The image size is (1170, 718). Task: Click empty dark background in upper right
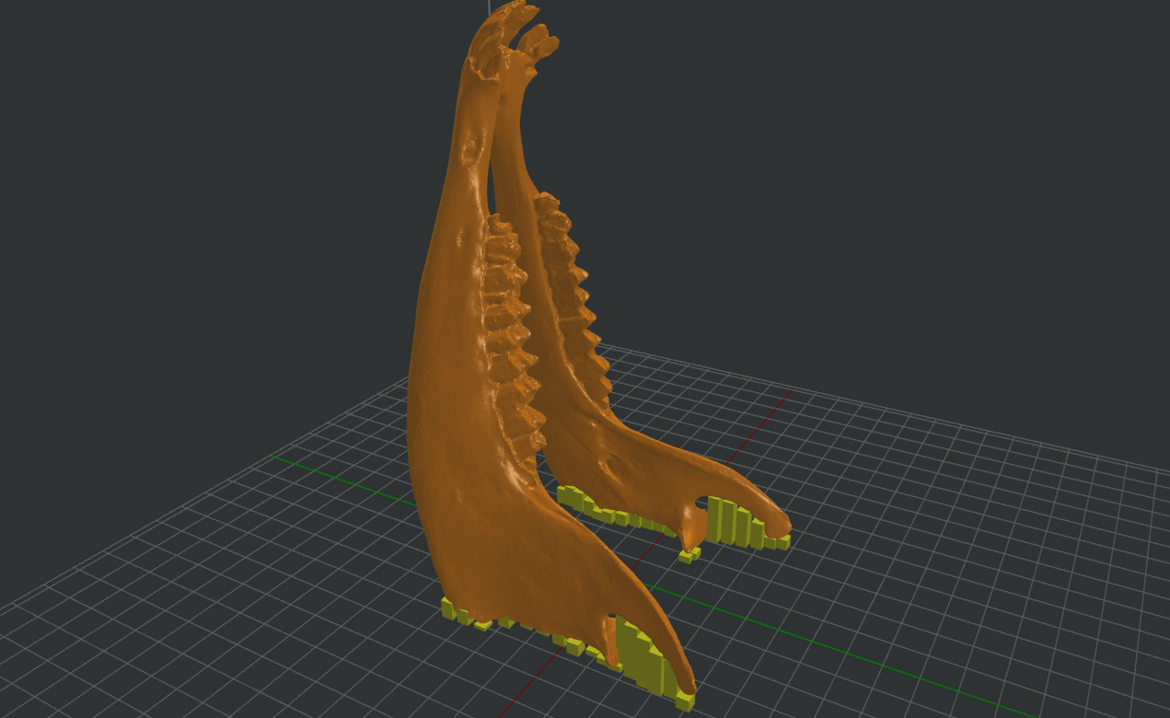click(967, 138)
